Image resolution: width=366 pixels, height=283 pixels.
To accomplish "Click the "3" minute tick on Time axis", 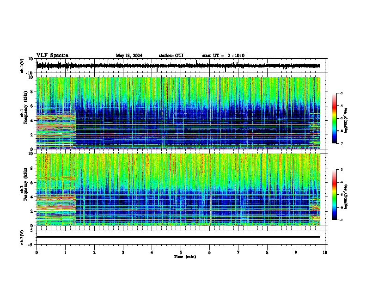I will tap(123, 252).
